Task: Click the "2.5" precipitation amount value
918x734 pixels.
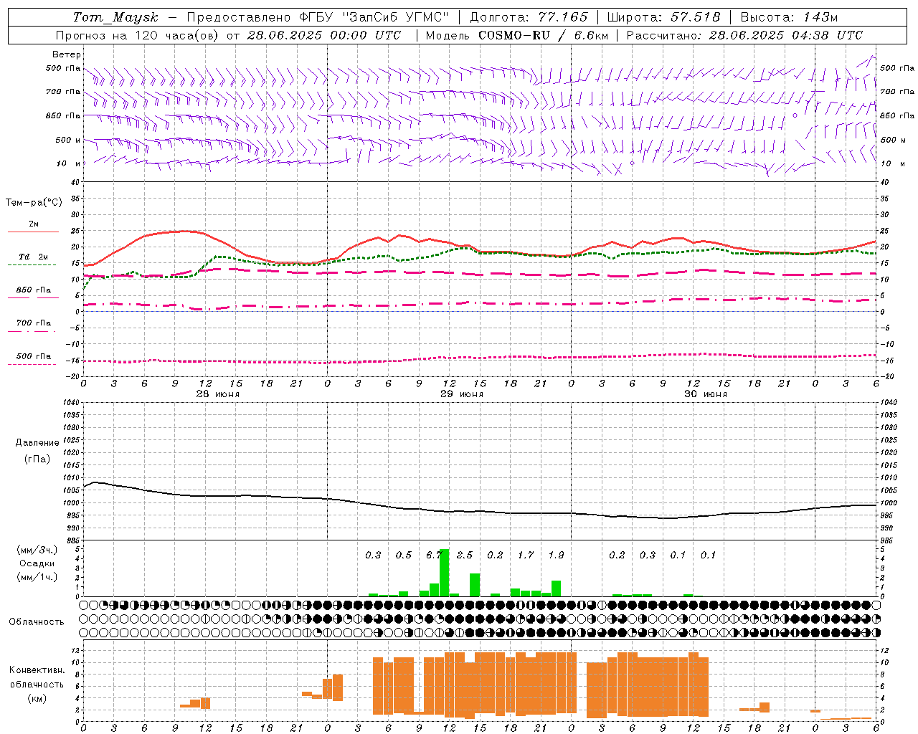Action: (465, 555)
